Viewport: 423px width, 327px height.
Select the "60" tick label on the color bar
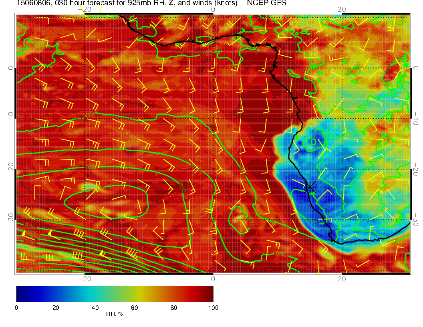[x=134, y=308]
